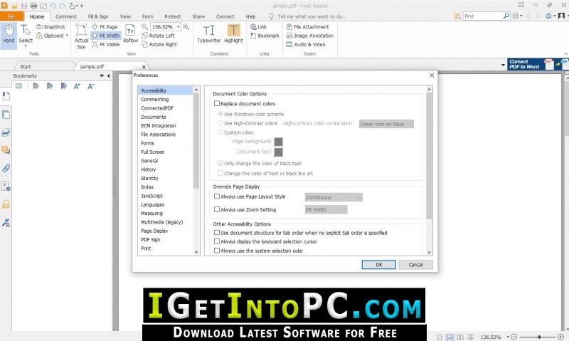
Task: Open the Fit Width zoom setting dropdown
Action: pyautogui.click(x=326, y=209)
